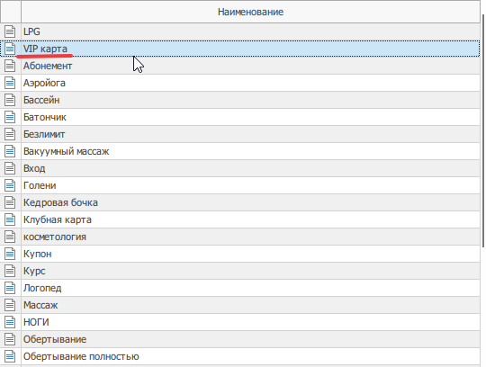This screenshot has height=367, width=486.
Task: Click the document icon next to Бассейн
Action: pos(10,100)
